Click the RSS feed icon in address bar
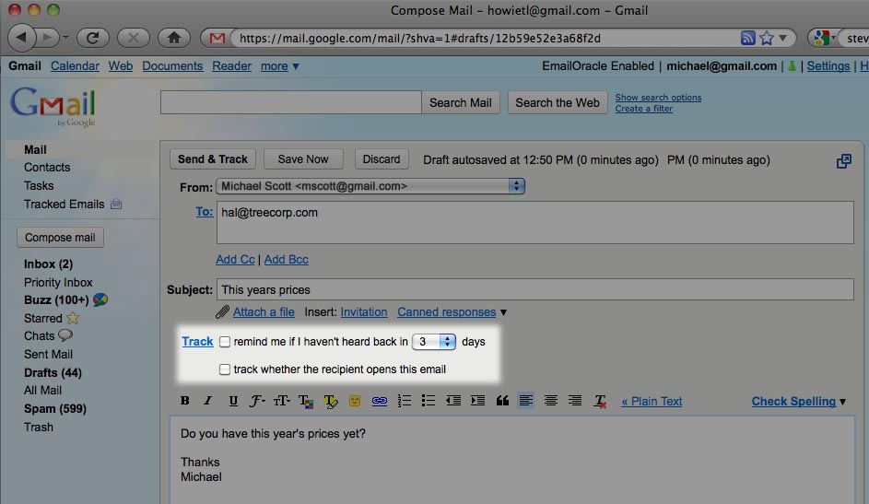Image resolution: width=869 pixels, height=504 pixels. click(748, 38)
